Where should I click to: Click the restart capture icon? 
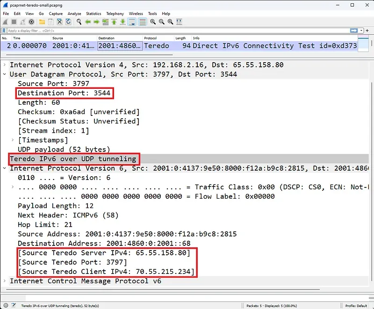pyautogui.click(x=22, y=22)
